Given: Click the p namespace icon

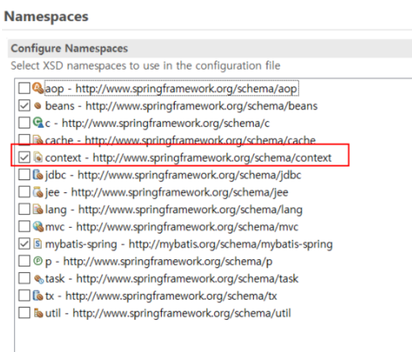Looking at the screenshot, I should (x=38, y=261).
